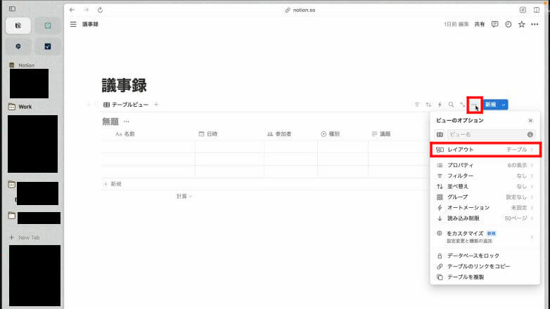Click the 名前 column header

pyautogui.click(x=125, y=134)
